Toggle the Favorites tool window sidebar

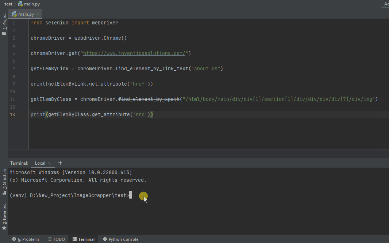[4, 214]
